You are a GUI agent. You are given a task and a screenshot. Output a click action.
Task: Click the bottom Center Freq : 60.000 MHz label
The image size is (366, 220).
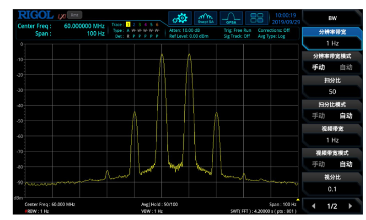pyautogui.click(x=50, y=205)
